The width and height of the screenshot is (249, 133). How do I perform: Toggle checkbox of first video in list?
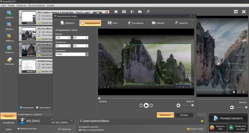click(20, 18)
